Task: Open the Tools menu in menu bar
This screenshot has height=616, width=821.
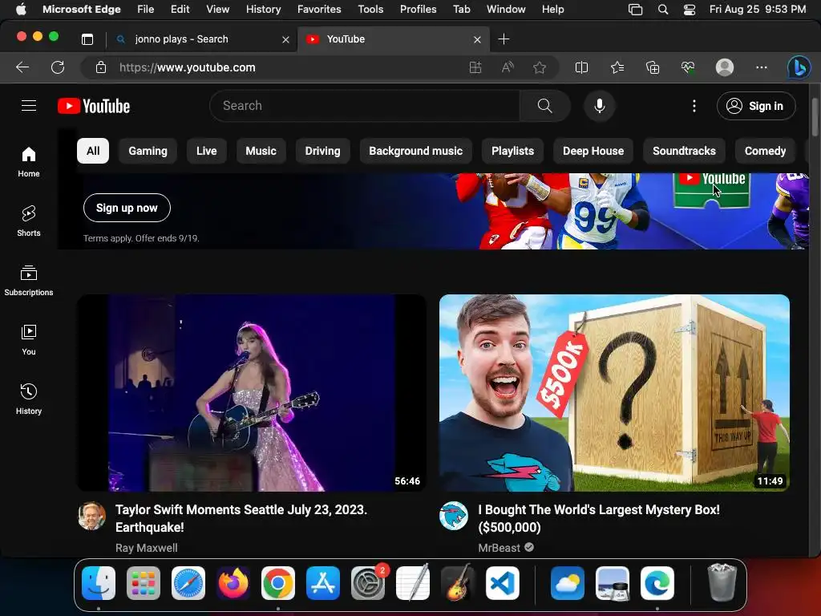Action: coord(370,9)
